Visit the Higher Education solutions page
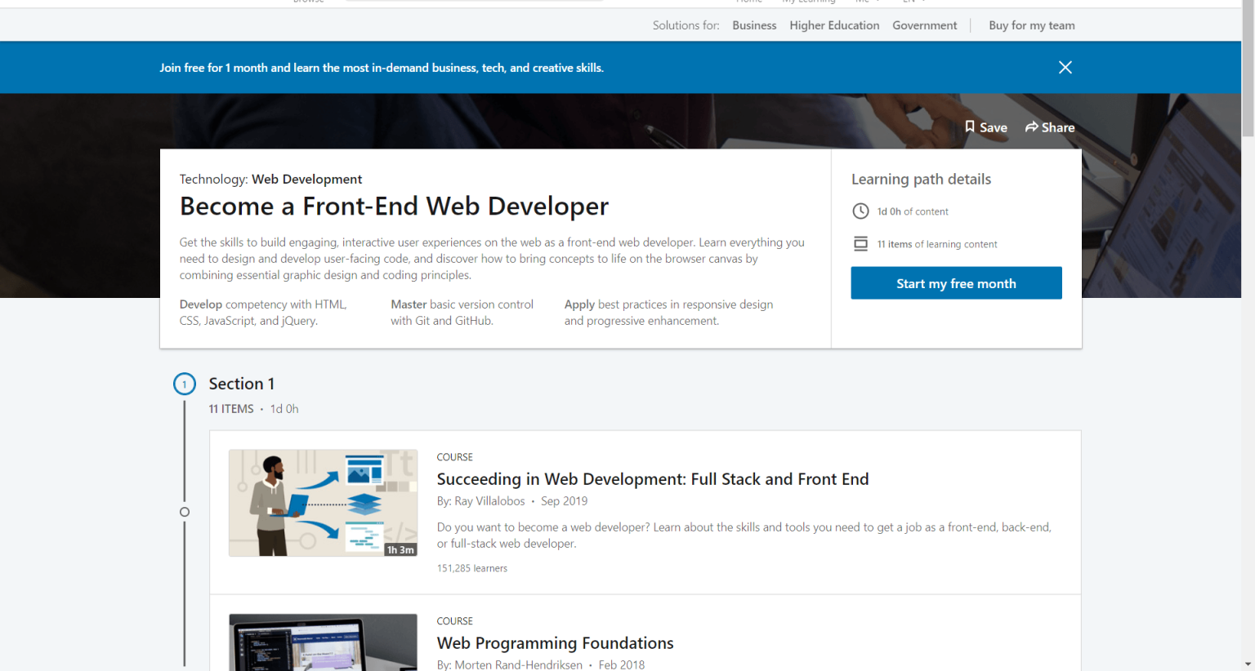 [834, 25]
